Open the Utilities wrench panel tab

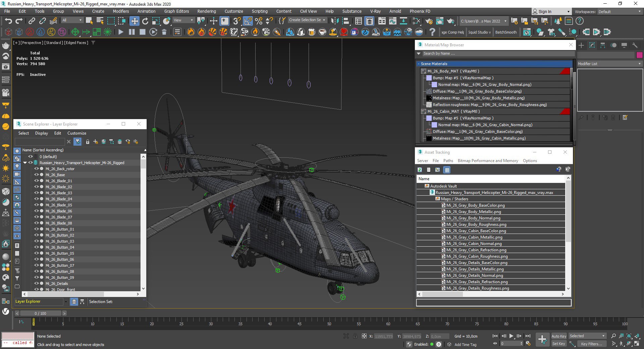pos(635,45)
